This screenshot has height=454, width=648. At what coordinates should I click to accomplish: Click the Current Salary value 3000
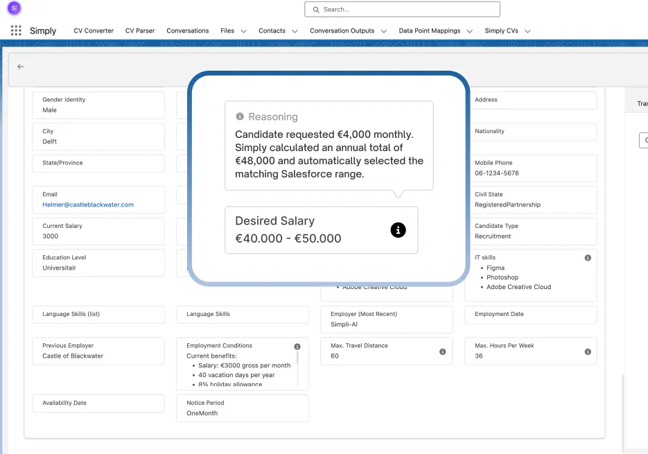tap(51, 236)
